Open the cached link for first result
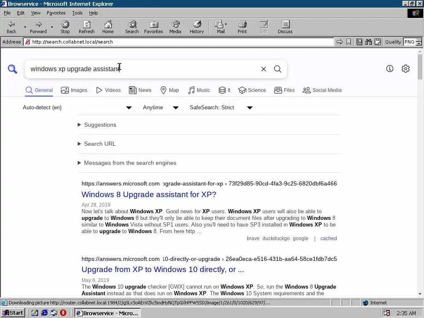424x318 pixels. coord(328,238)
